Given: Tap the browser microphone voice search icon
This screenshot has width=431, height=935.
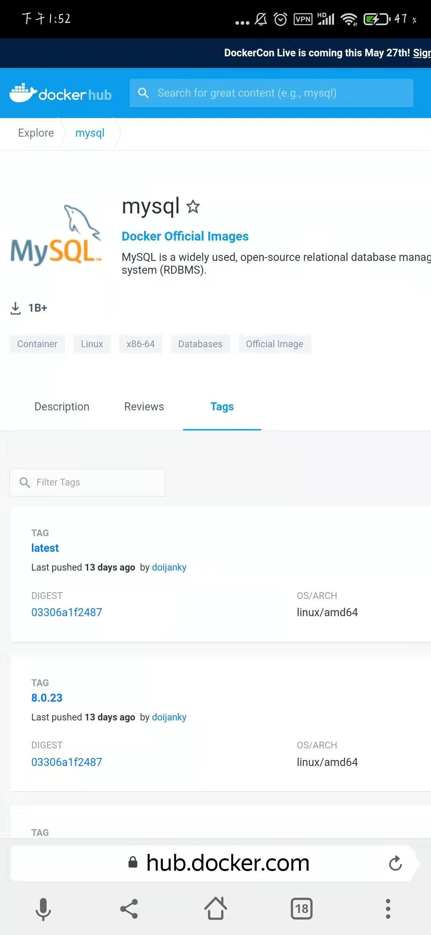Looking at the screenshot, I should pos(43,909).
